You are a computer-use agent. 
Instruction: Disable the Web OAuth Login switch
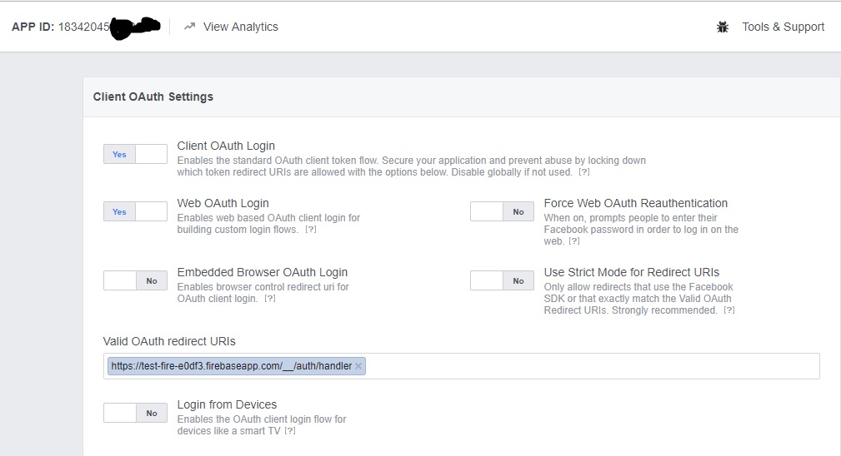point(135,211)
